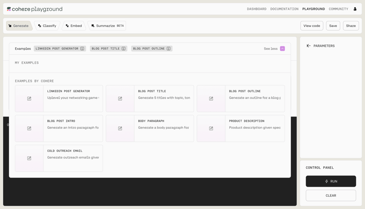Viewport: 365px width, 209px height.
Task: Click edit icon on Product Description card
Action: (211, 128)
